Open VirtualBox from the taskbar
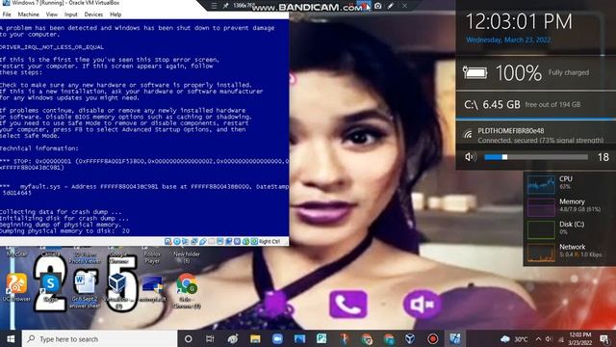 tap(410, 338)
